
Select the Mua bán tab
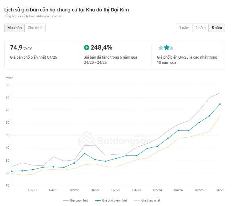click(15, 28)
